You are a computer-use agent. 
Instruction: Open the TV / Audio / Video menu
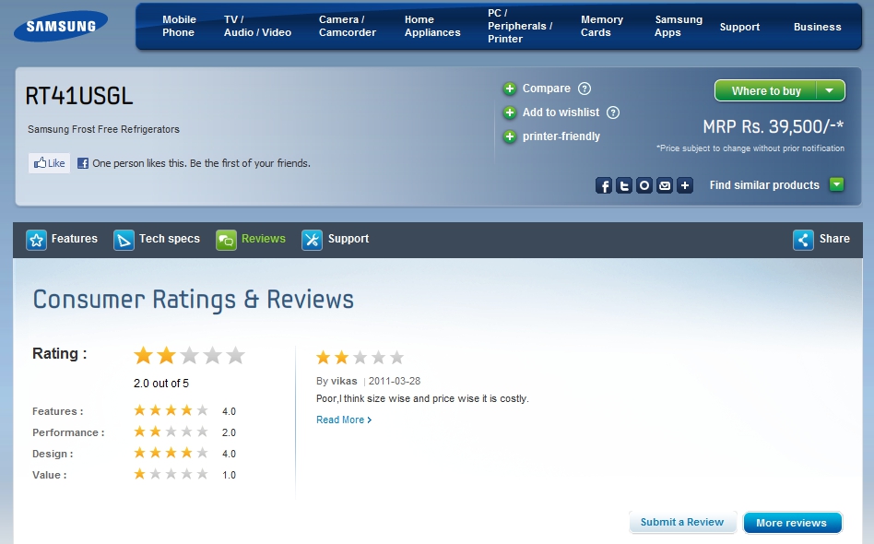257,26
